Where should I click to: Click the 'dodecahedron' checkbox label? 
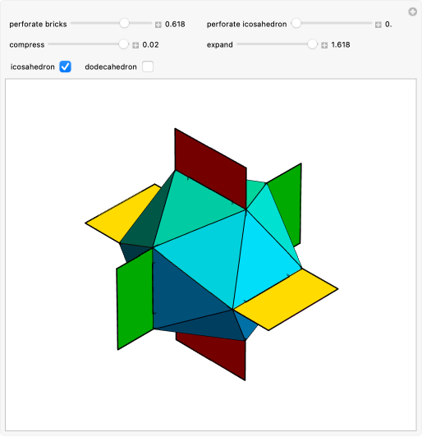click(x=111, y=67)
